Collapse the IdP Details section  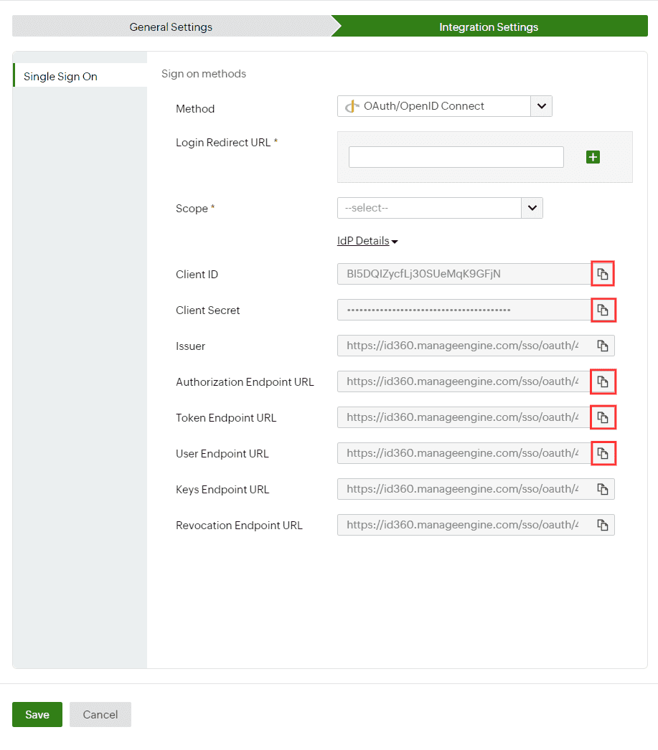(x=367, y=241)
